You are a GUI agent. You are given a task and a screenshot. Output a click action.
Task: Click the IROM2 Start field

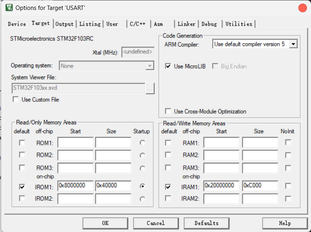click(75, 199)
